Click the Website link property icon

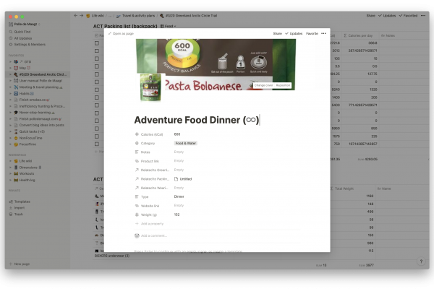(x=137, y=206)
